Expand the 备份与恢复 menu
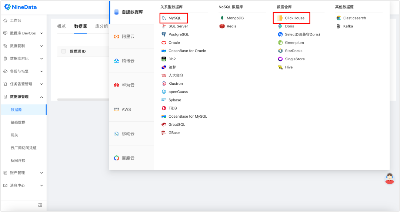Viewport: 400px width, 212px height. click(23, 71)
